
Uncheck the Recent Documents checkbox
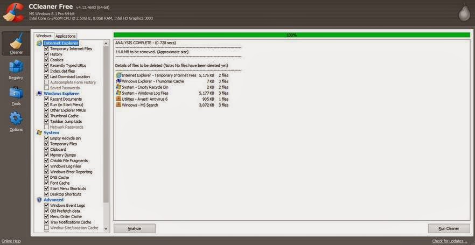(46, 99)
